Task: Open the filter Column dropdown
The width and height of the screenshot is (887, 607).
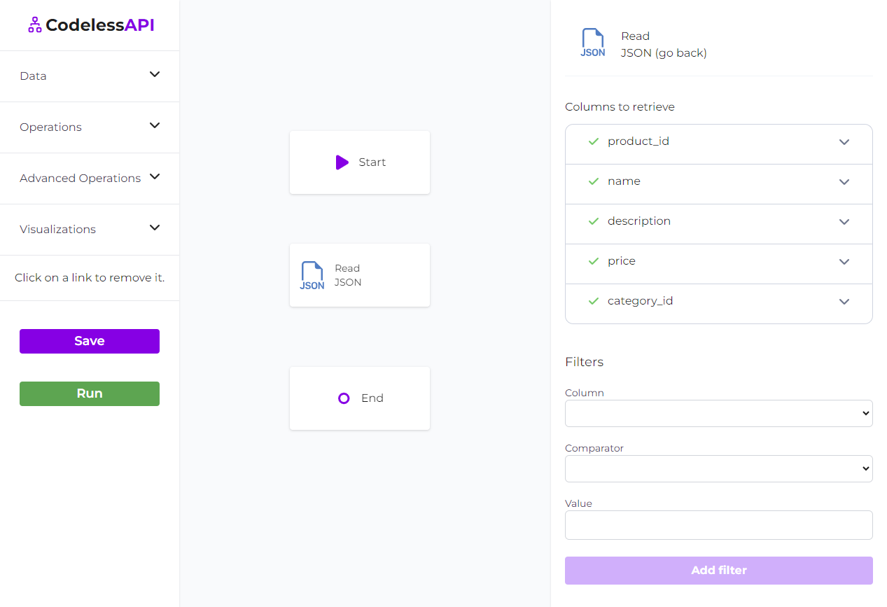Action: click(718, 413)
